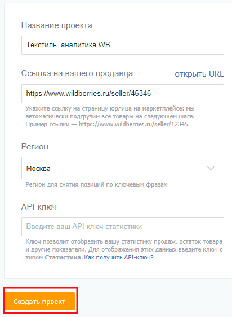Open the Регион dropdown showing Москва

point(123,168)
